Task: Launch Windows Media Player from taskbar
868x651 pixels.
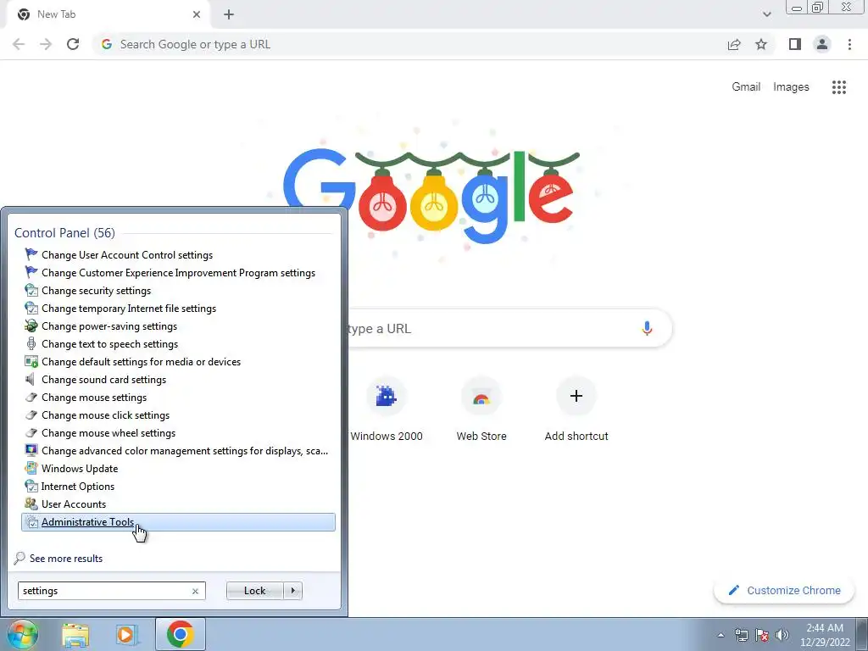Action: tap(126, 634)
